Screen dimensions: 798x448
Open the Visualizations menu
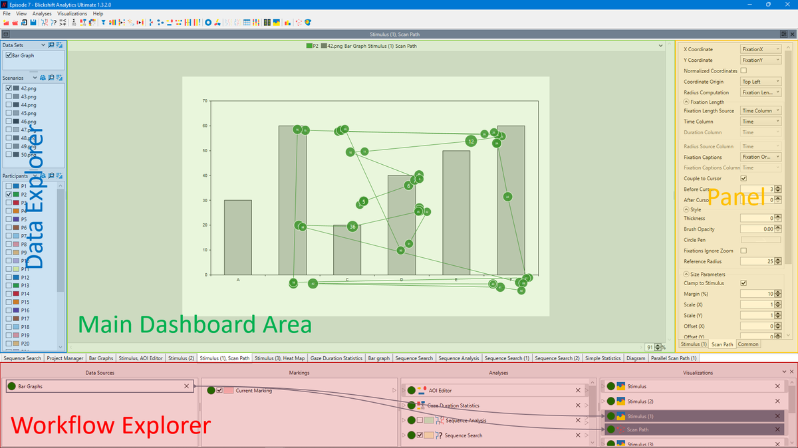[72, 13]
